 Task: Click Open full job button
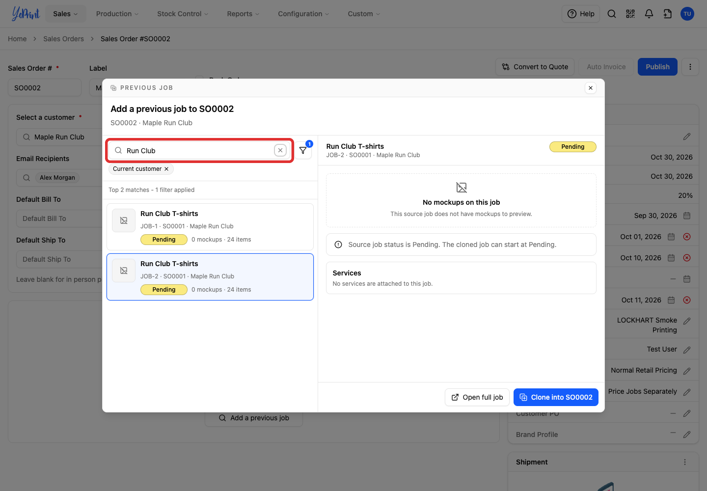click(x=477, y=397)
